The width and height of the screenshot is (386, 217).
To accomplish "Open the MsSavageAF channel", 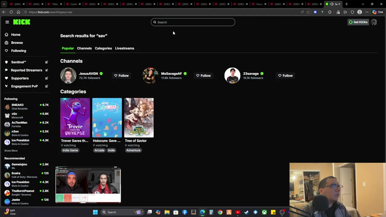I will point(171,74).
